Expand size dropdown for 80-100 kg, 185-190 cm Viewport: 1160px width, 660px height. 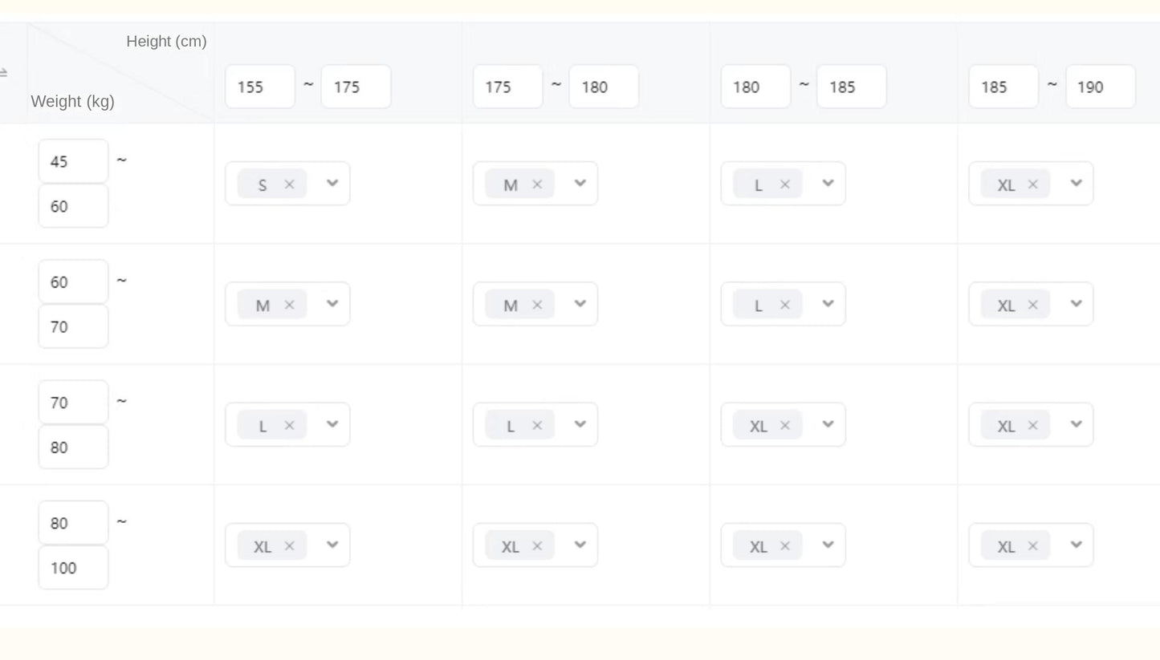point(1076,545)
